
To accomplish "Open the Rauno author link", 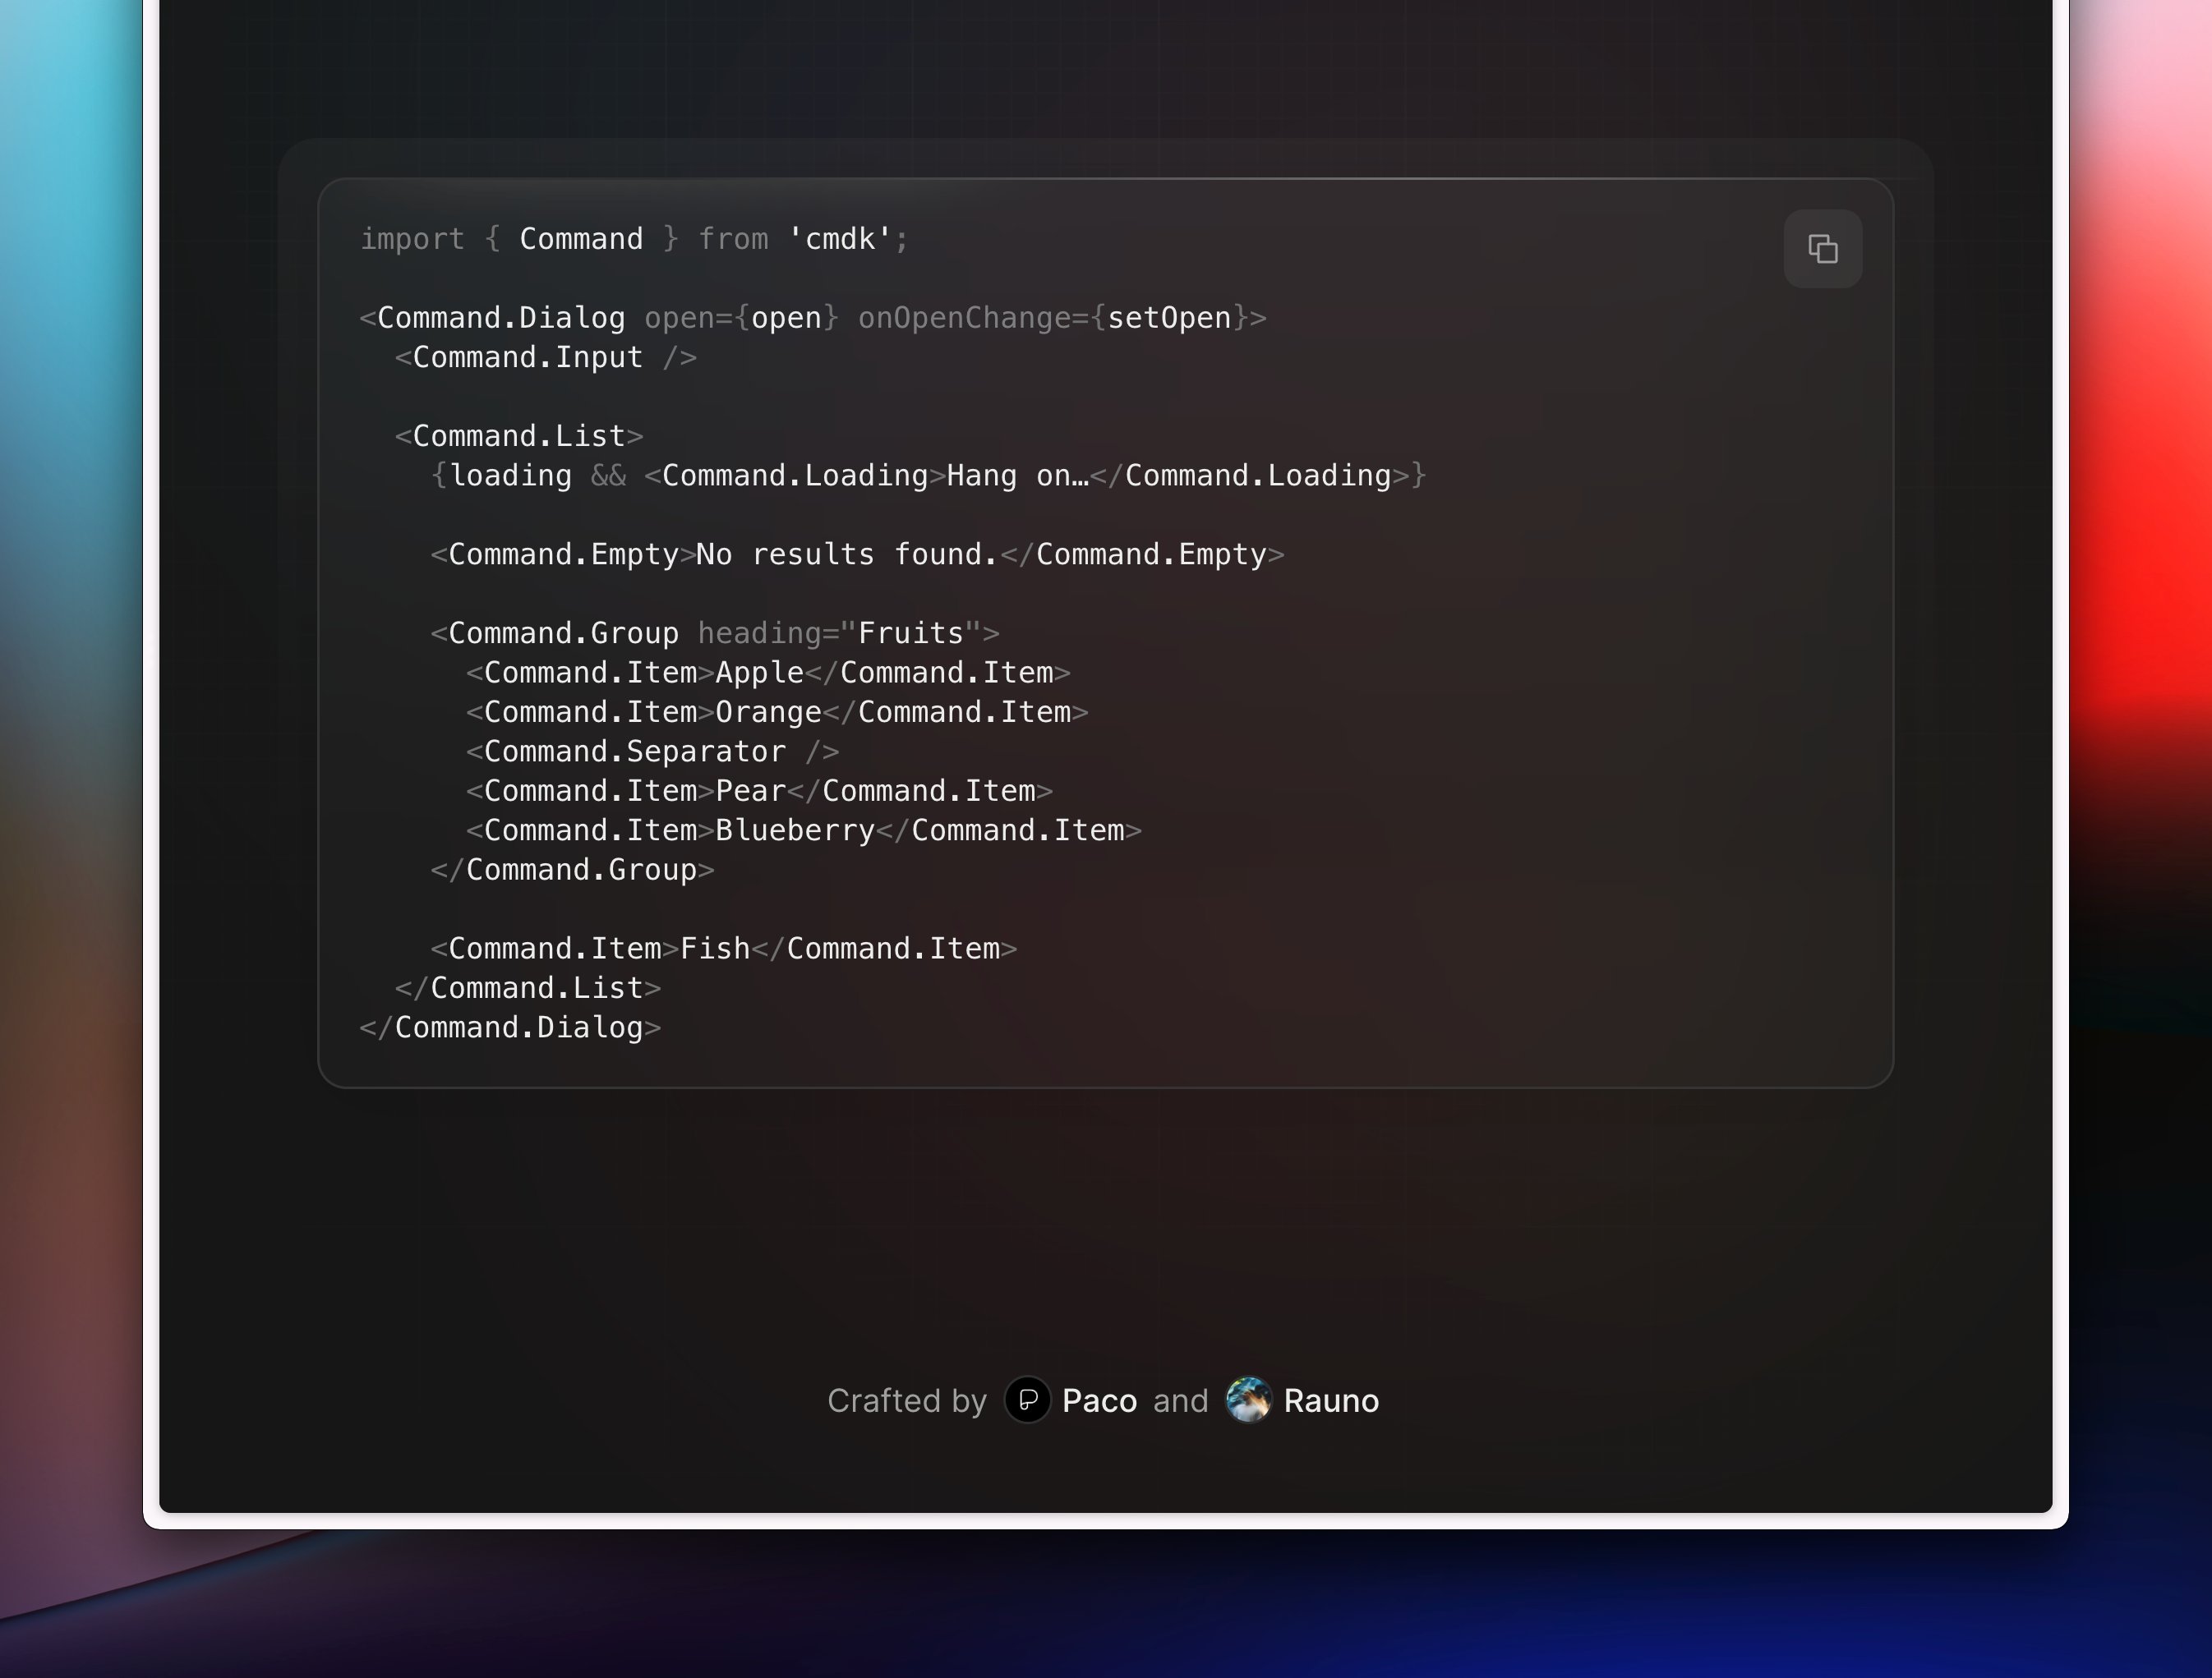I will 1330,1400.
